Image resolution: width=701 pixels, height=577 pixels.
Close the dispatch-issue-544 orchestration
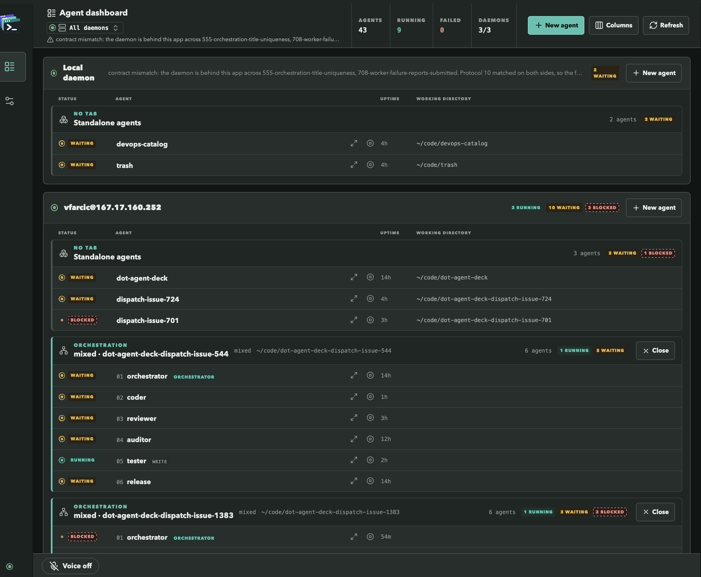656,351
